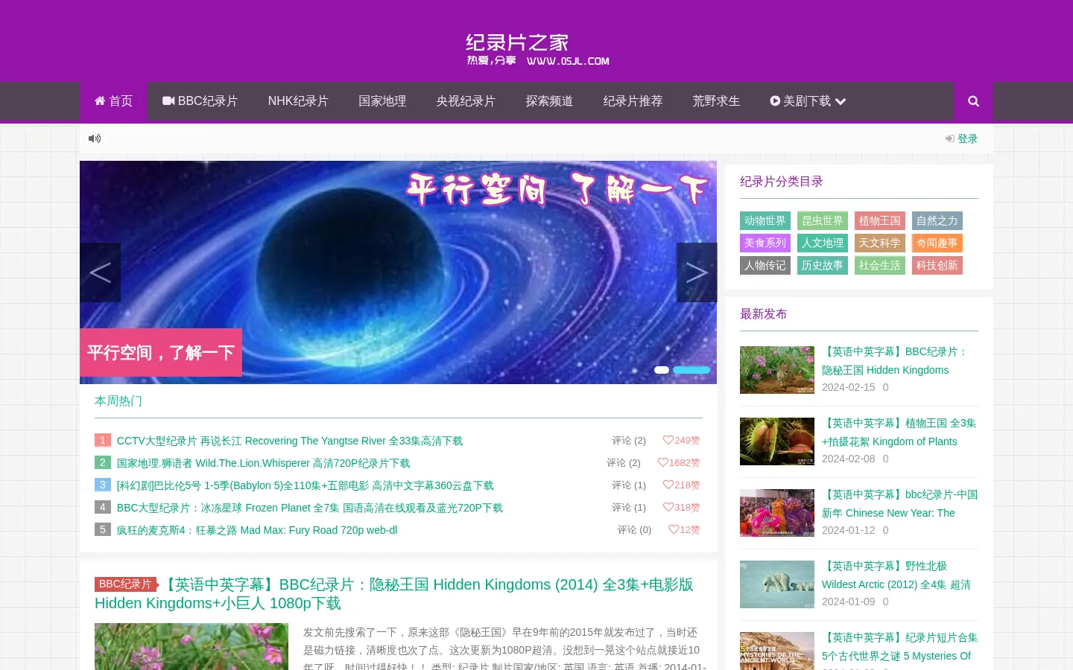Click the 纪录片之家 site logo
1073x670 pixels.
tap(536, 49)
